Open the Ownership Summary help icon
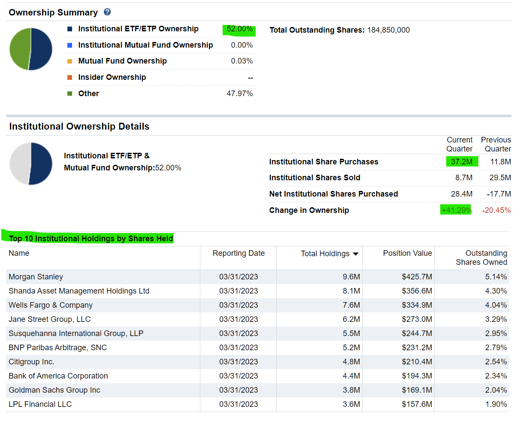 coord(107,12)
